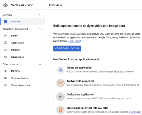
Task: Open Applications from the sidebar
Action: click(x=22, y=43)
